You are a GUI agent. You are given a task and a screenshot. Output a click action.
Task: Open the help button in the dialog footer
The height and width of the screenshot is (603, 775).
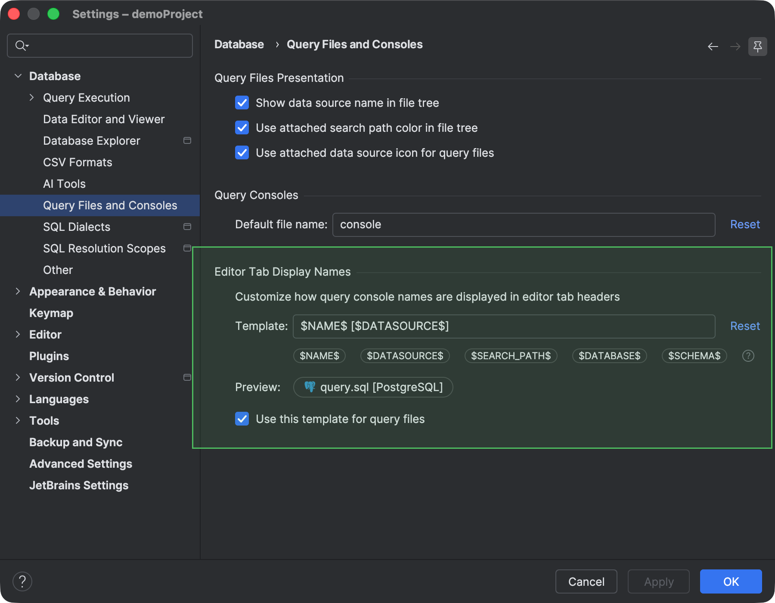point(22,581)
